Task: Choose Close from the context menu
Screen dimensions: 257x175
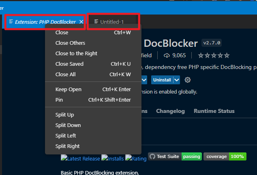Action: click(93, 33)
